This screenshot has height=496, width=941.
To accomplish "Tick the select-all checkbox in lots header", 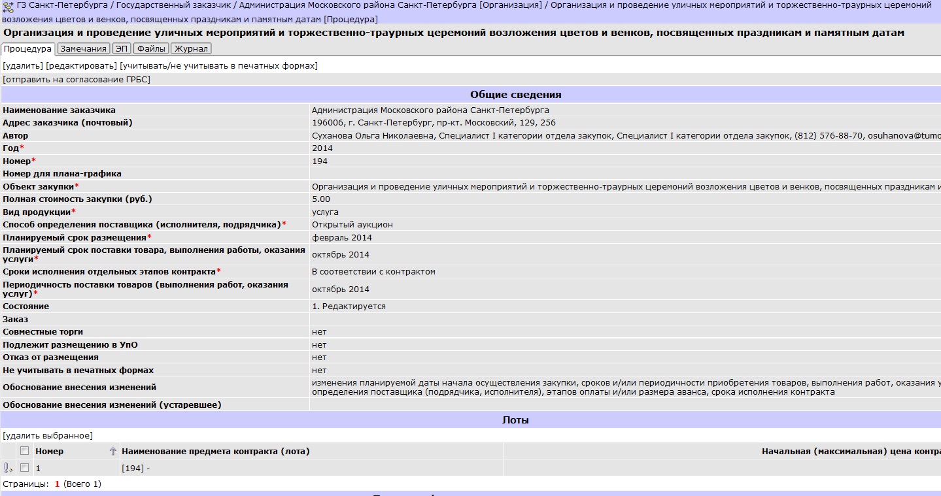I will (x=25, y=451).
